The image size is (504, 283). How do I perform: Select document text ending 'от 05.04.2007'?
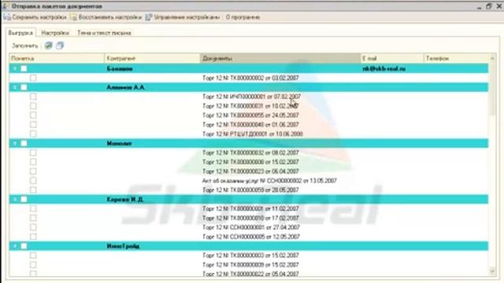click(x=250, y=274)
